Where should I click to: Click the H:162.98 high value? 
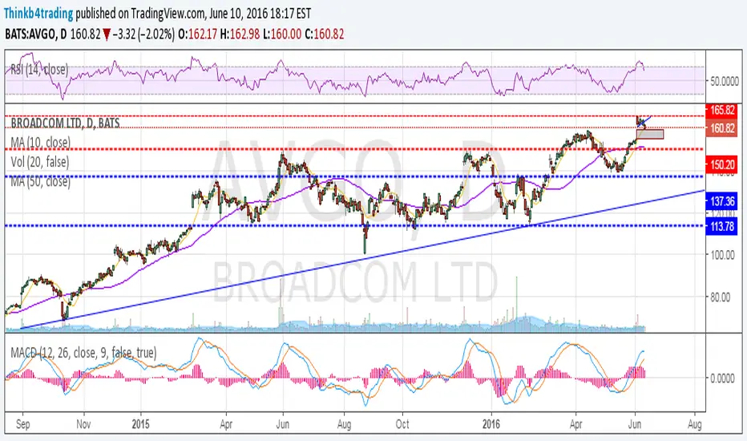tap(240, 34)
